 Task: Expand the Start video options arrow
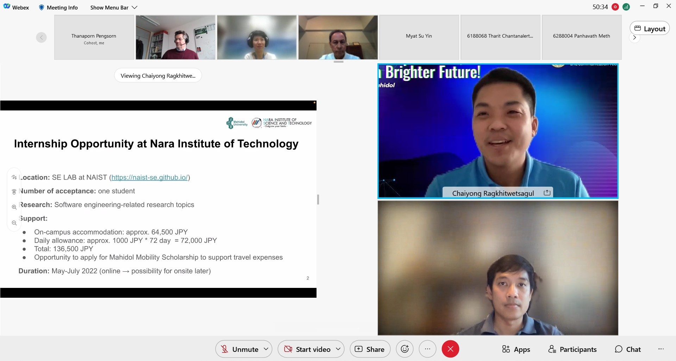pos(338,349)
